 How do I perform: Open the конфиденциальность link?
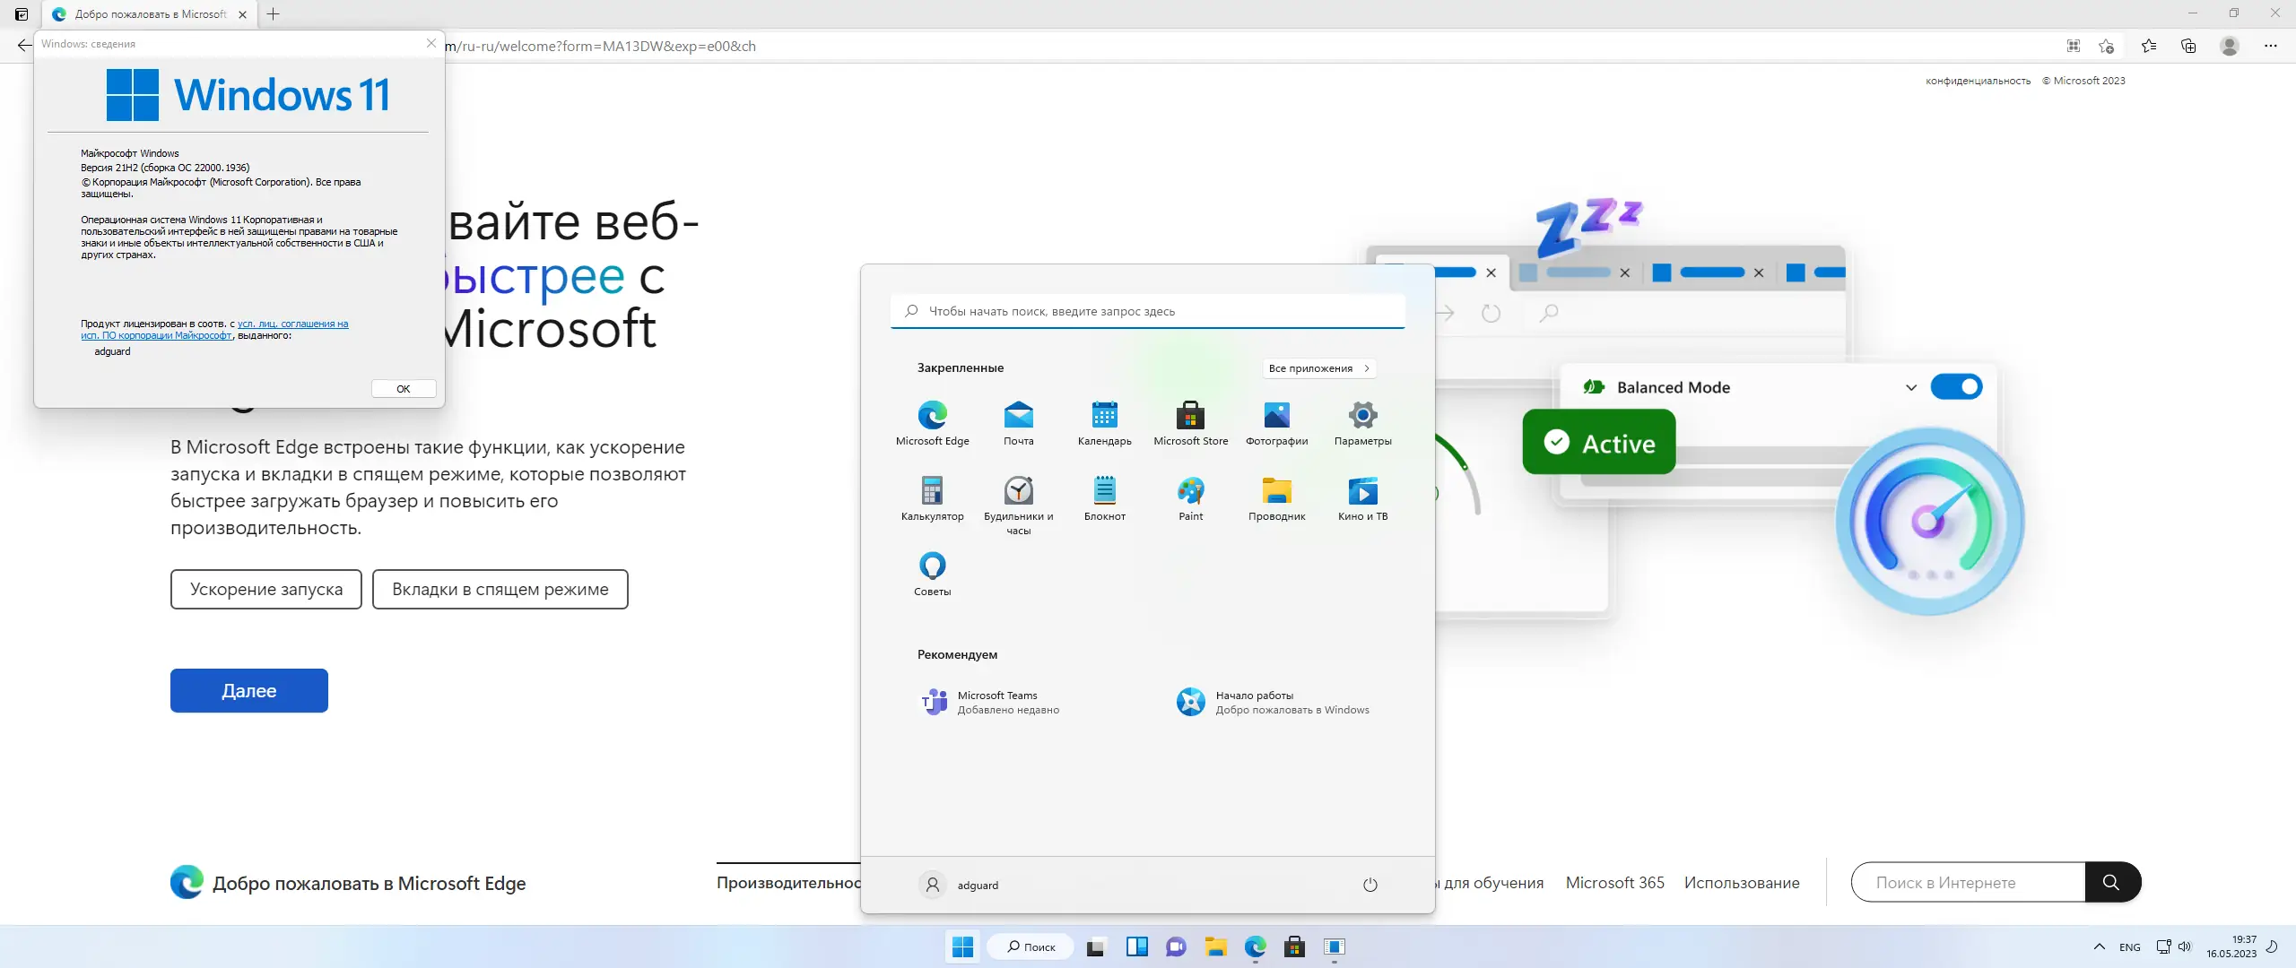pos(1978,81)
